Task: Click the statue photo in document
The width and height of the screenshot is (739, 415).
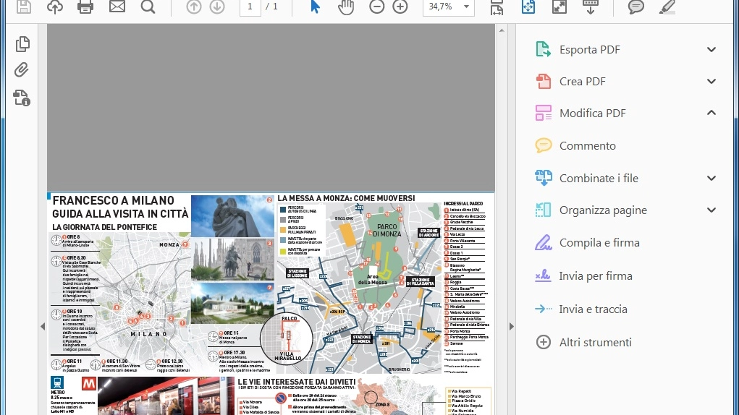Action: [232, 216]
